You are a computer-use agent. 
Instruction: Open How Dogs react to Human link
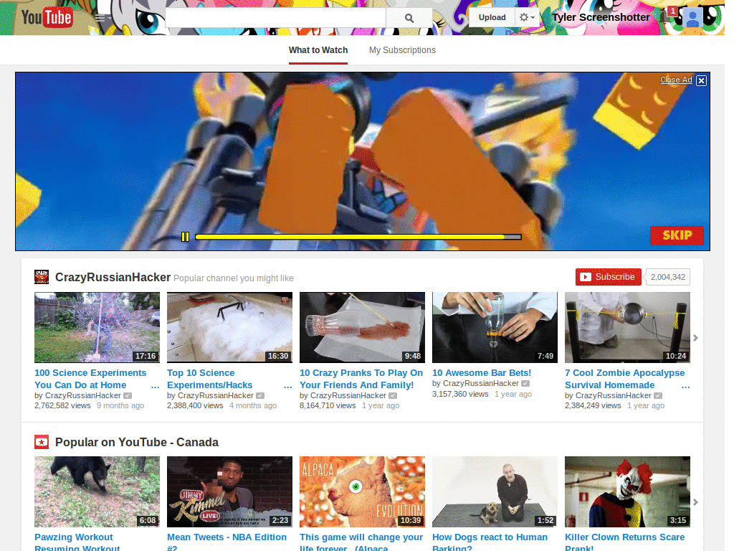coord(490,542)
